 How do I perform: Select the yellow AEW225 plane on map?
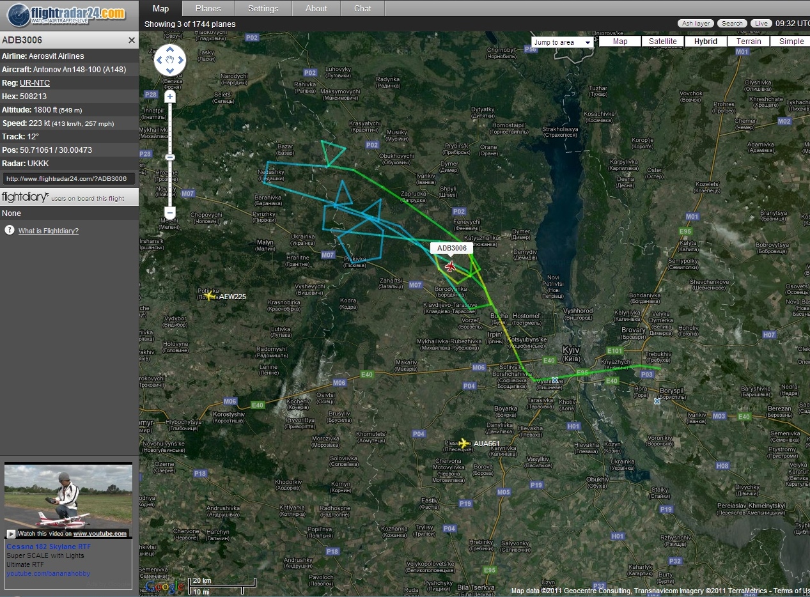[x=210, y=296]
